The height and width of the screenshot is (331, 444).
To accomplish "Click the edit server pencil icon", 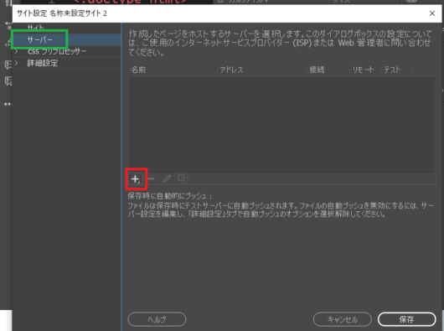I will click(167, 178).
